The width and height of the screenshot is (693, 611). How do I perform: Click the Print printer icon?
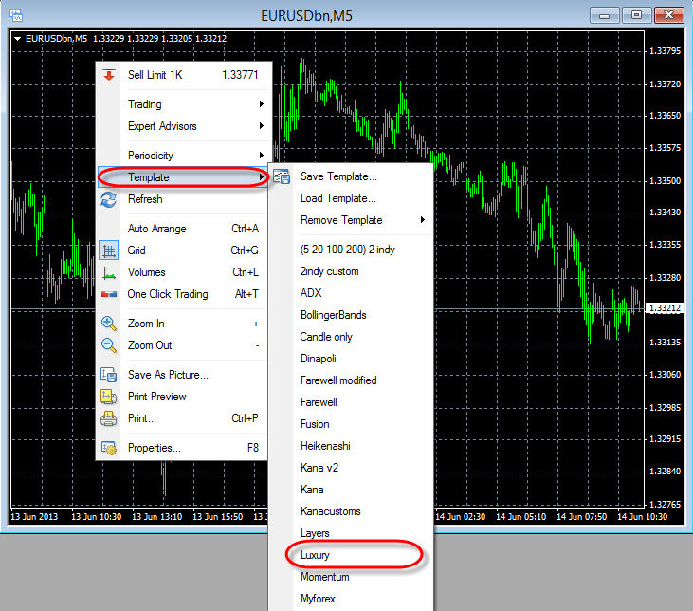pos(109,418)
